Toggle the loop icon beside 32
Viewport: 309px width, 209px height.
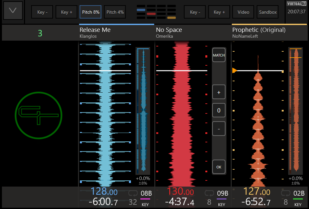click(133, 193)
